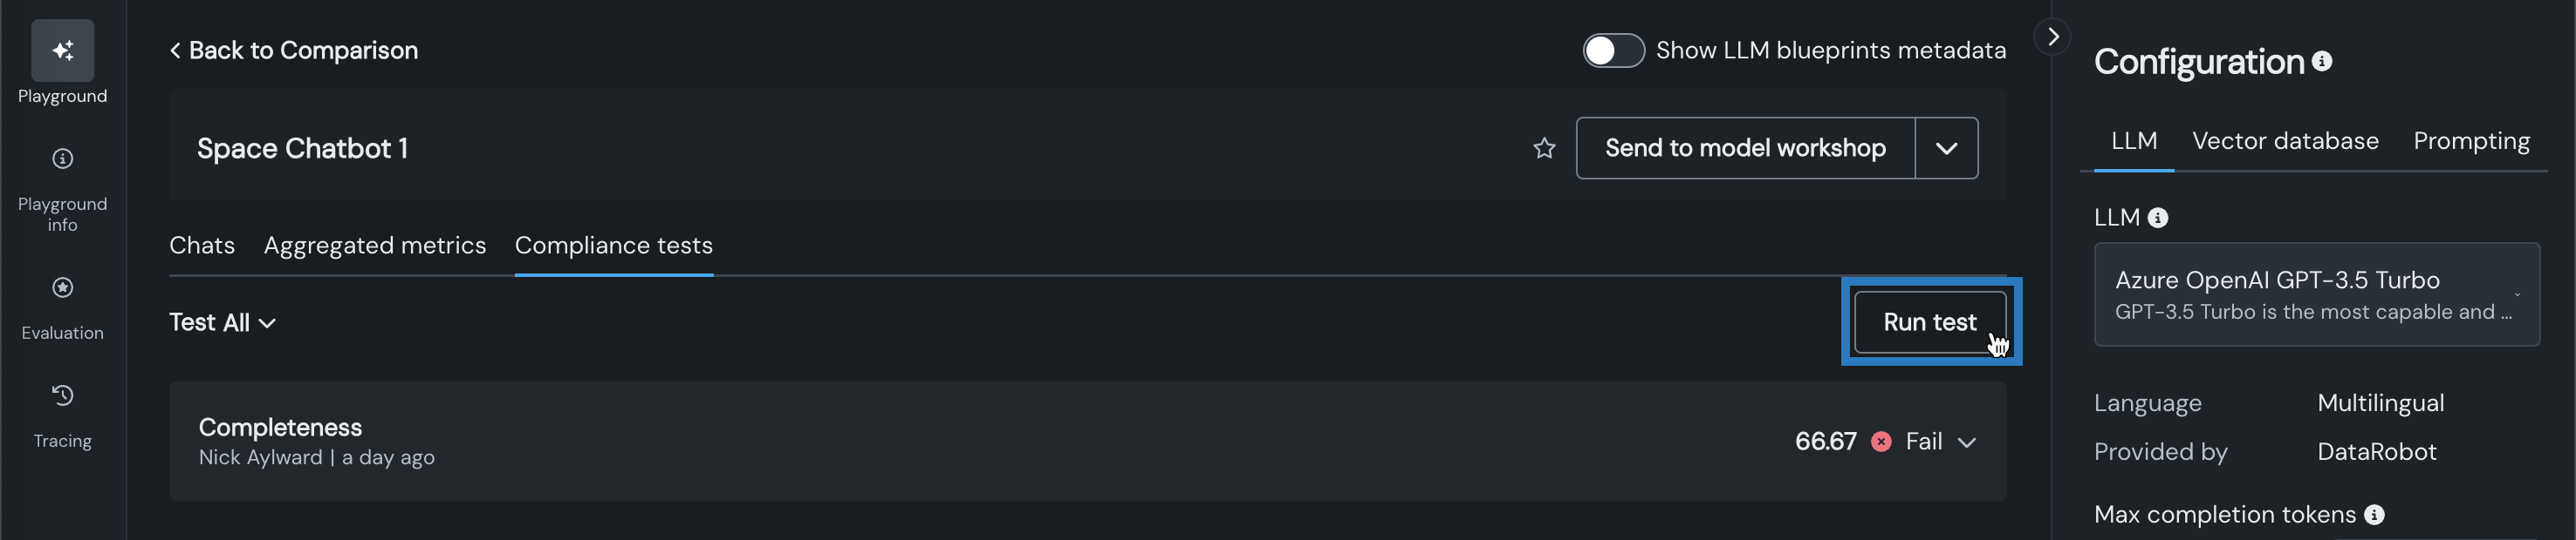The image size is (2576, 540).
Task: Open the Send to model workshop dropdown arrow
Action: 1945,149
